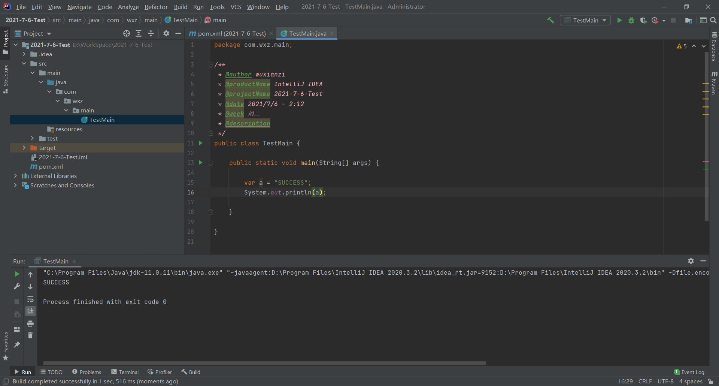The height and width of the screenshot is (386, 719).
Task: Toggle the Project side tool window
Action: (5, 42)
